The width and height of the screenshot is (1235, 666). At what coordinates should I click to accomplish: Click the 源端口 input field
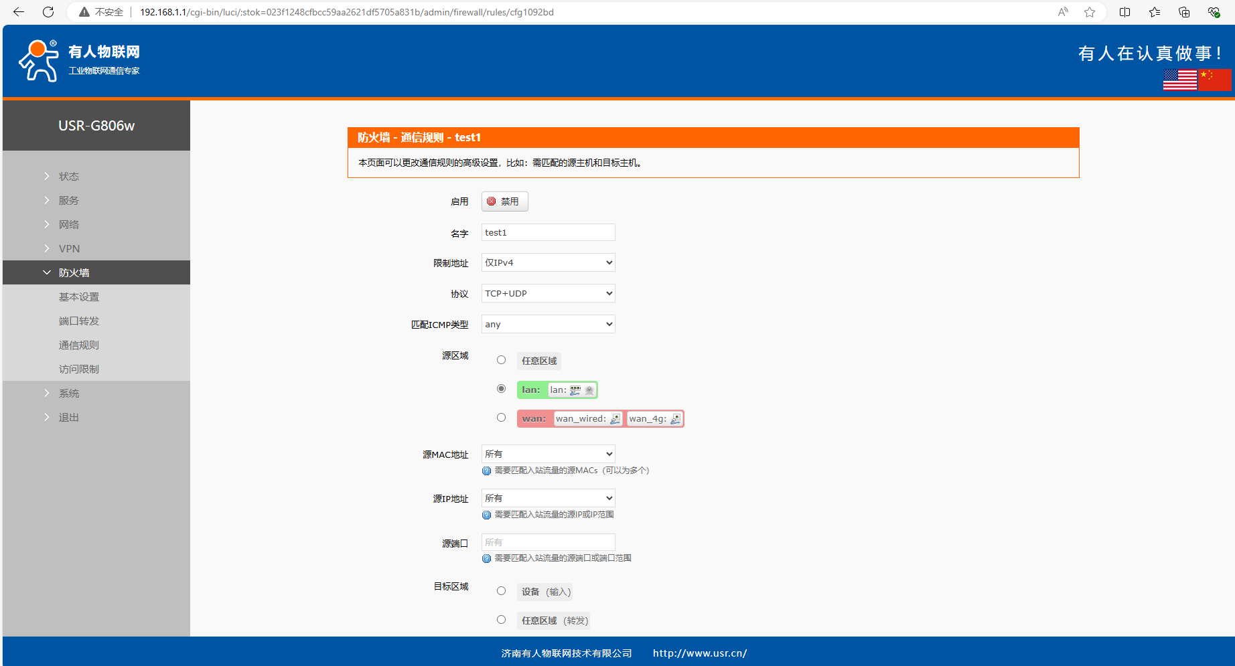point(548,542)
